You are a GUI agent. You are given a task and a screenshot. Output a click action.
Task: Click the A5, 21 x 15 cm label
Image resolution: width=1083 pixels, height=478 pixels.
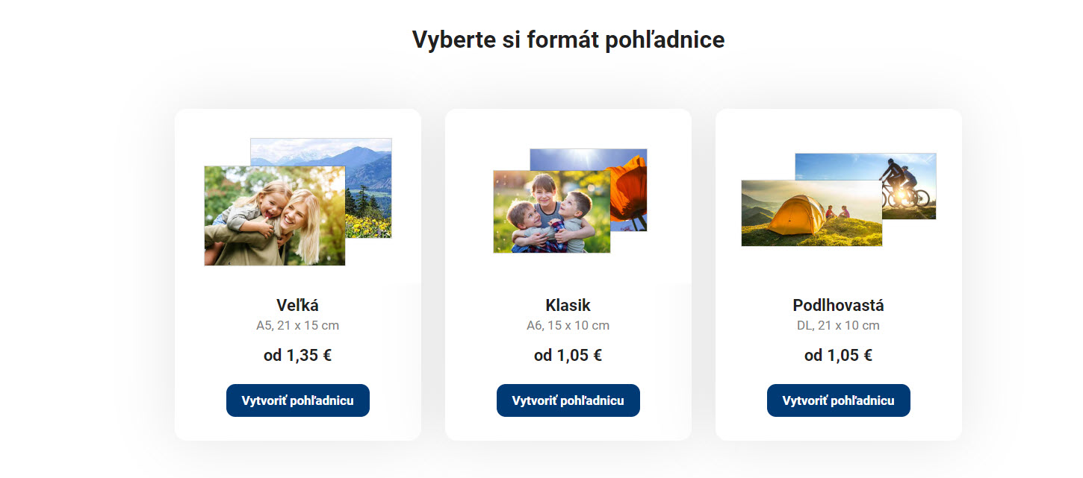[x=297, y=326]
